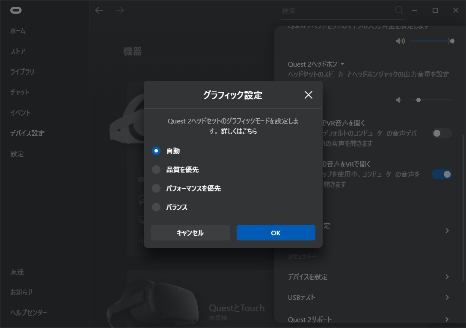Click the 機器 heading
Screen dimensions: 466x328
133,52
